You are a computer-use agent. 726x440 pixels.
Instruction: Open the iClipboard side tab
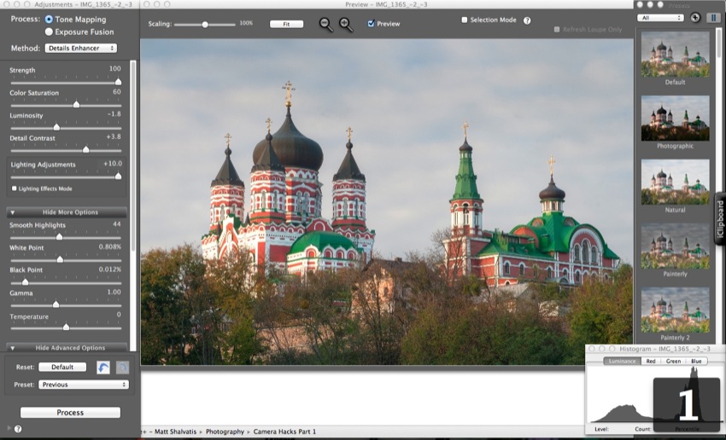click(720, 219)
